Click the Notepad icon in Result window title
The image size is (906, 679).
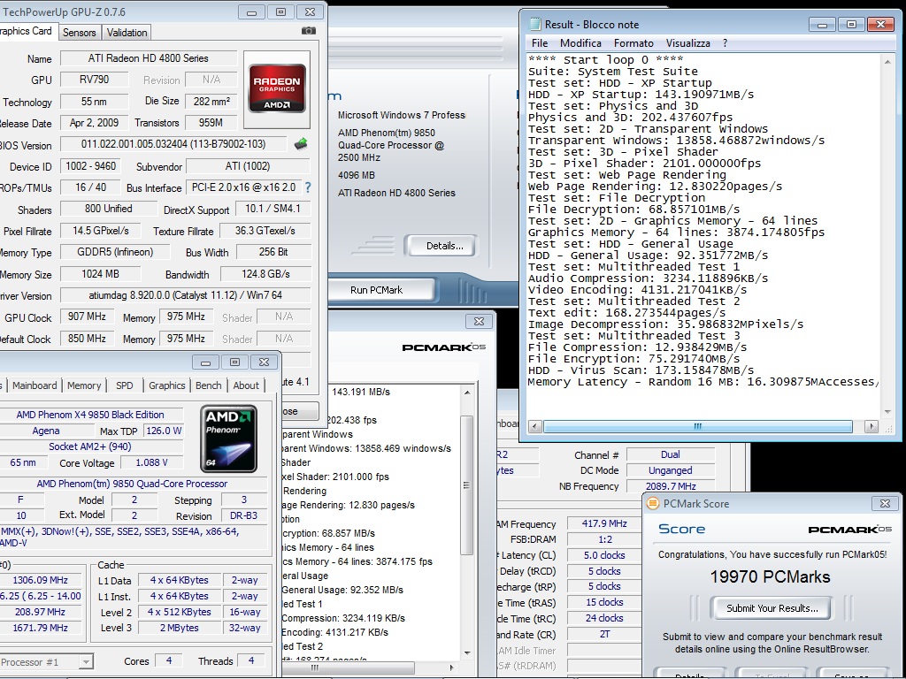(x=535, y=24)
